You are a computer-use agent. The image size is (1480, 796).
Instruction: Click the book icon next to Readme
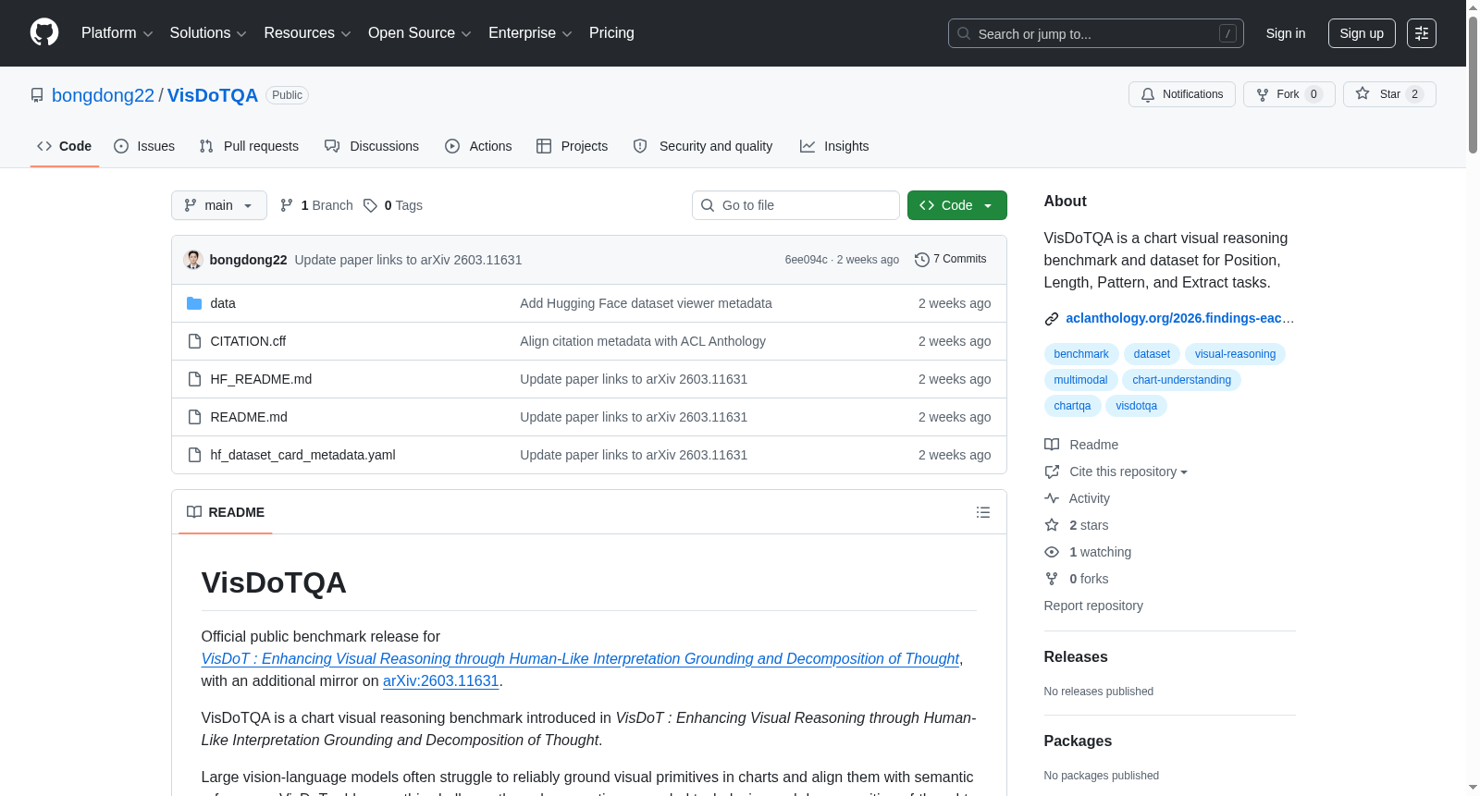(x=1052, y=445)
